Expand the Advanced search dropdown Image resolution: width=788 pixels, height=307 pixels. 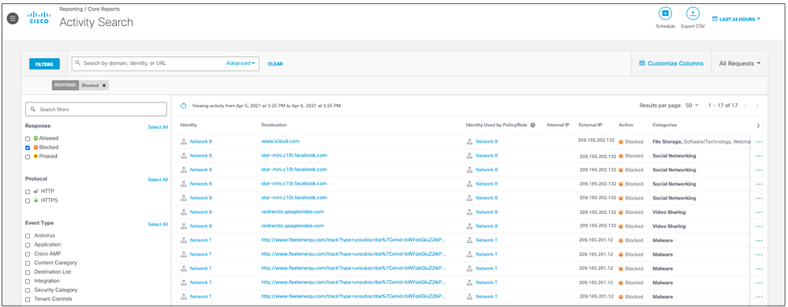(x=241, y=63)
